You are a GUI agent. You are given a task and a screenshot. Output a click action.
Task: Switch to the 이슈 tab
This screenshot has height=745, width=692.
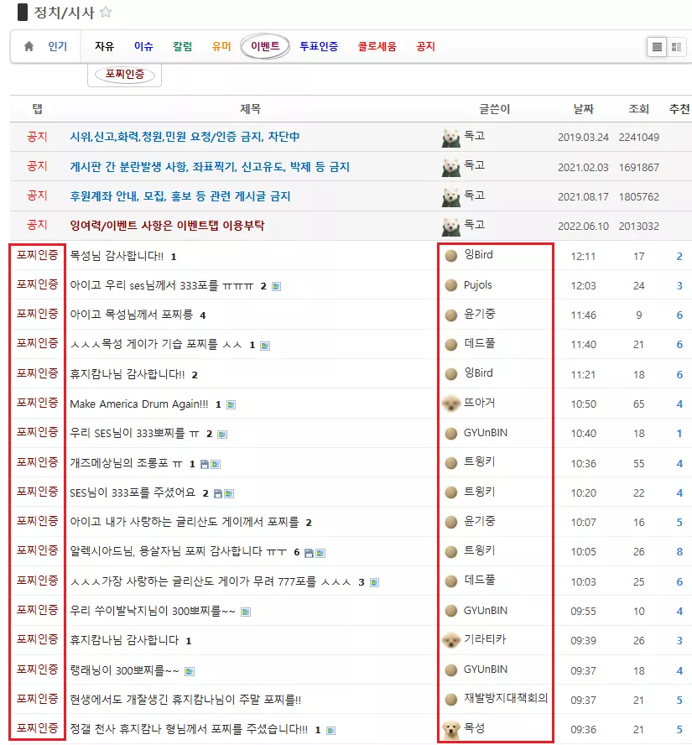coord(143,47)
